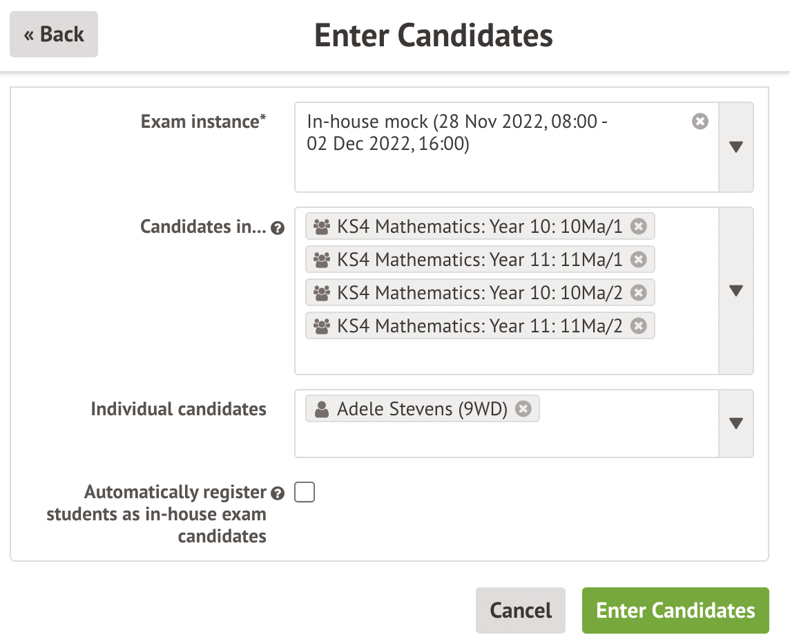The height and width of the screenshot is (644, 790).
Task: Remove Adele Stevens from individual candidates
Action: (524, 409)
